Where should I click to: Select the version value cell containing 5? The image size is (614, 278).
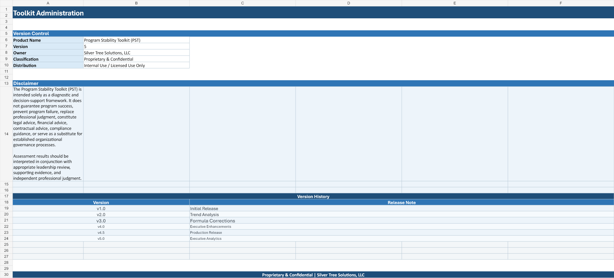pyautogui.click(x=136, y=46)
